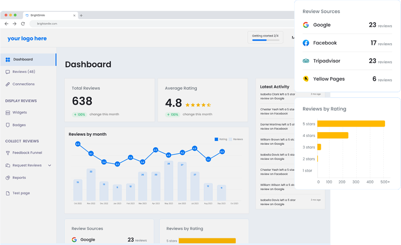Click the 'your logo here' link
Image resolution: width=401 pixels, height=245 pixels.
[x=27, y=39]
